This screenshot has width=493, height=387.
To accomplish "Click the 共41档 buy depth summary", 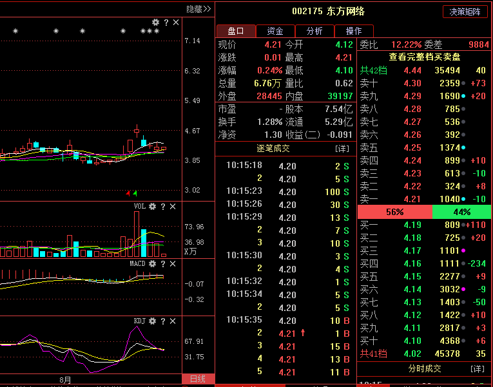I will click(373, 354).
